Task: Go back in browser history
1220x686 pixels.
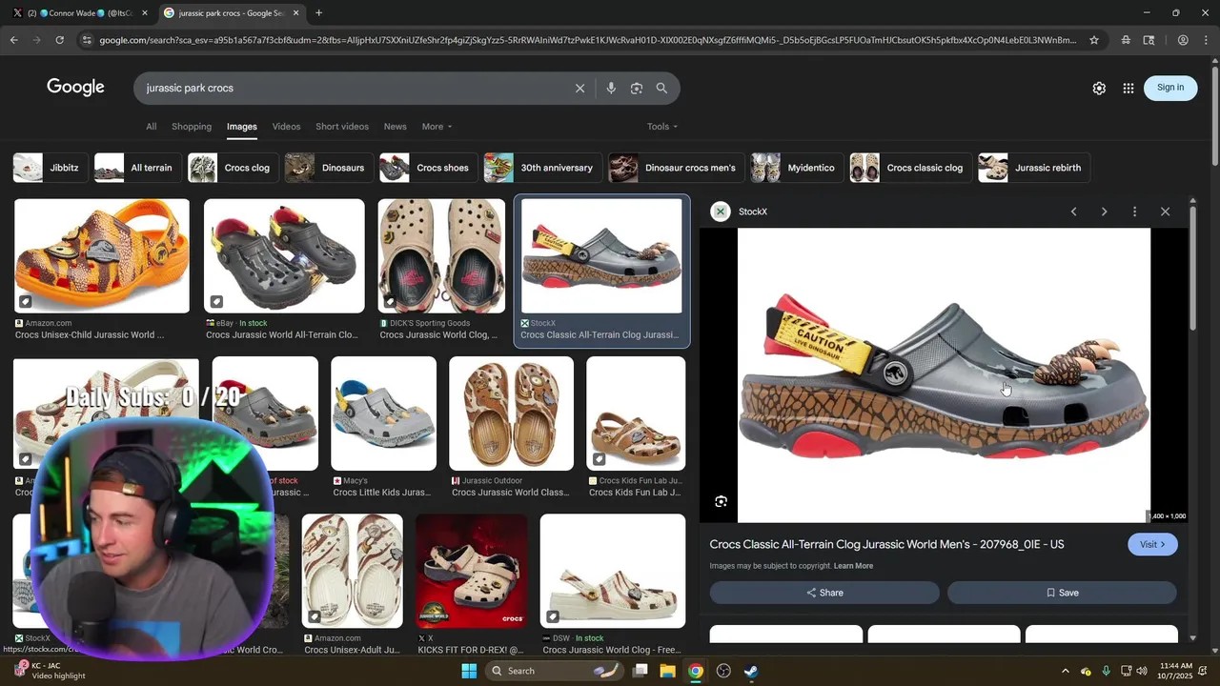Action: tap(13, 40)
